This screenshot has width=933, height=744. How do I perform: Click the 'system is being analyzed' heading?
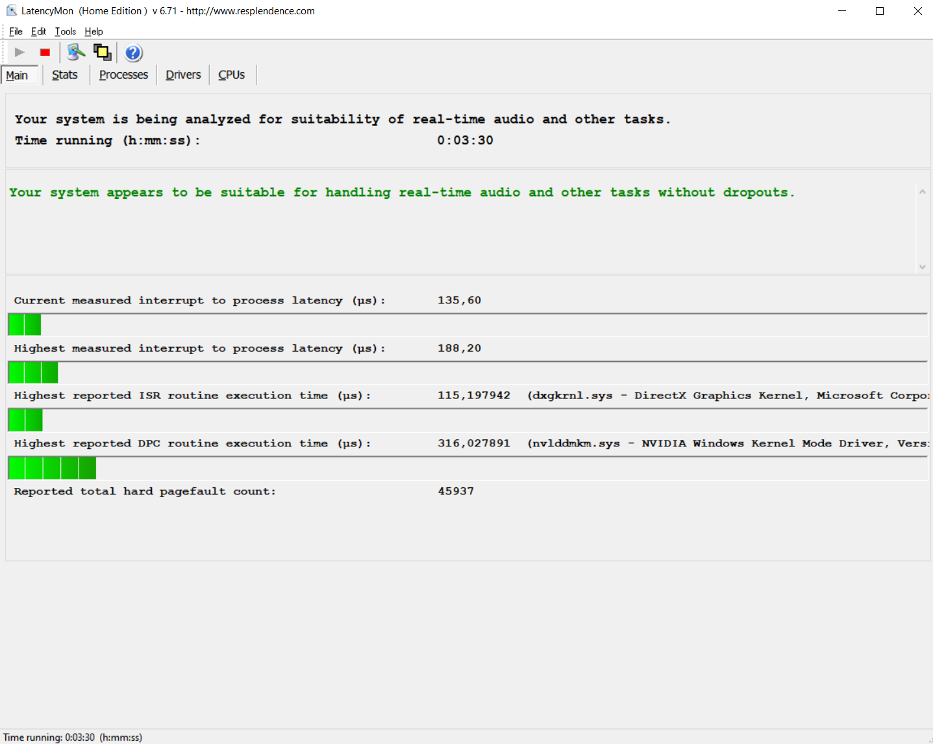[343, 119]
